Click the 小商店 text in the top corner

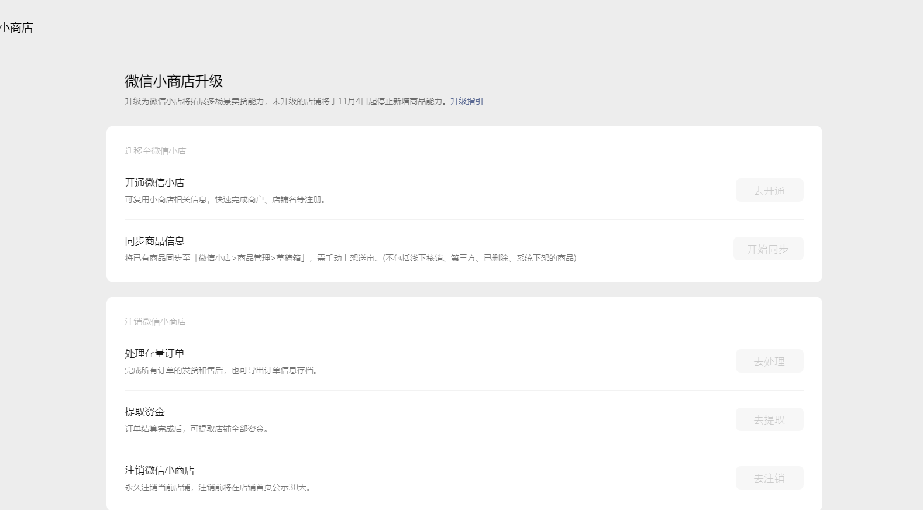tap(16, 27)
